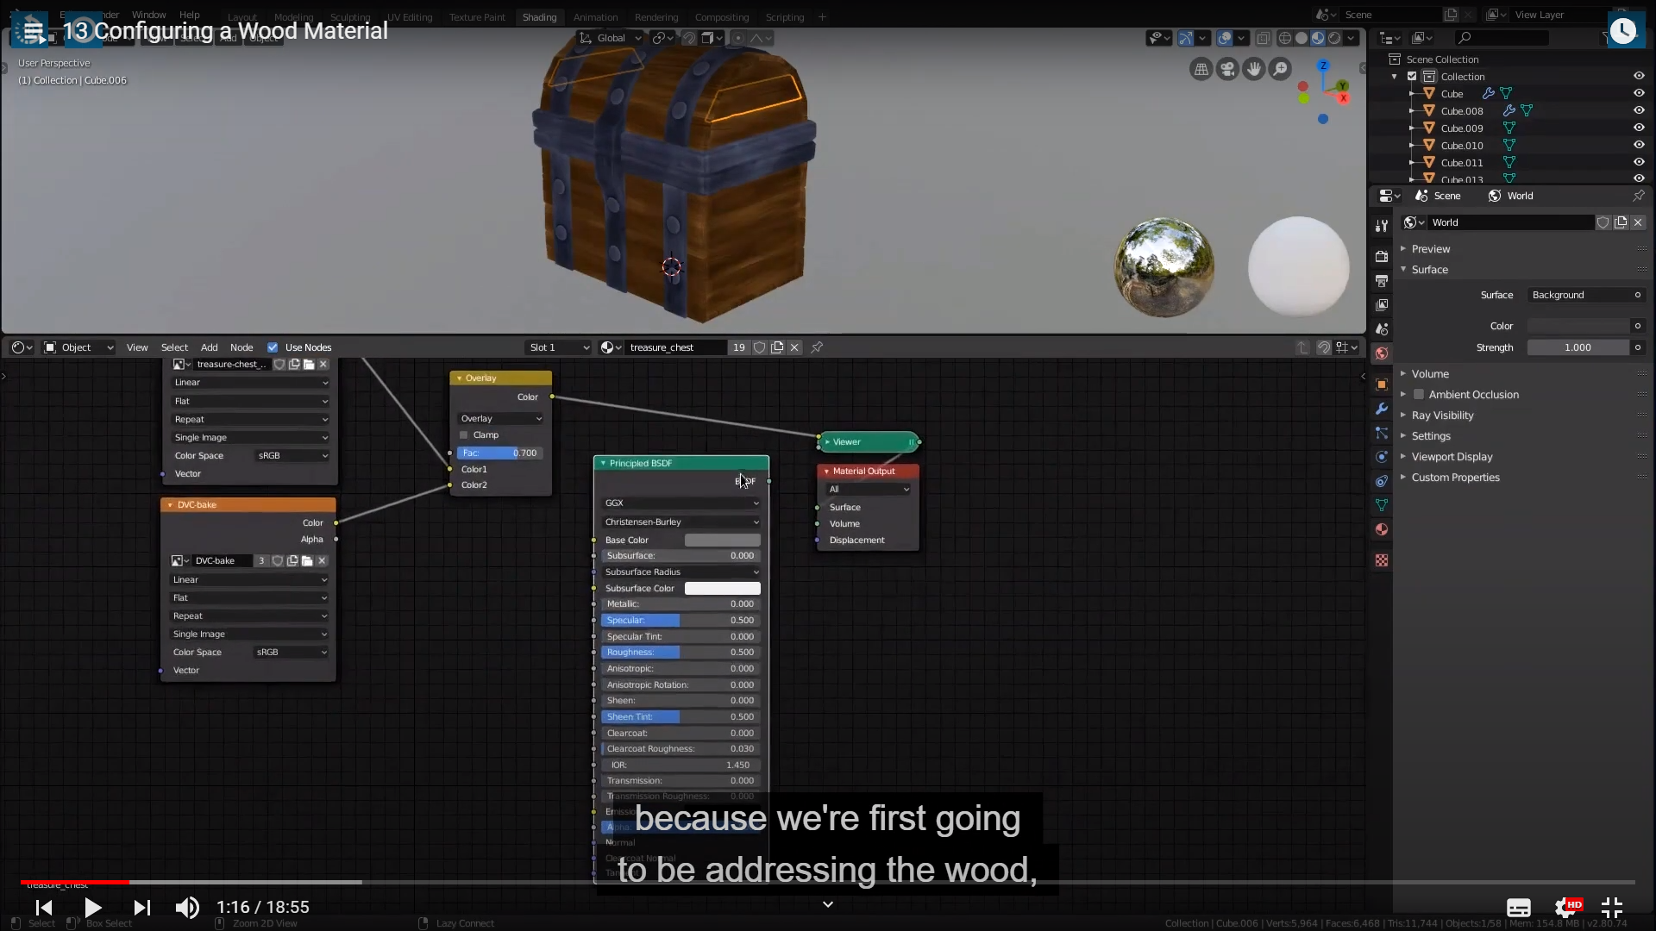Hide Cube.008 with its eye icon
Screen dimensions: 1656x931
[1638, 111]
